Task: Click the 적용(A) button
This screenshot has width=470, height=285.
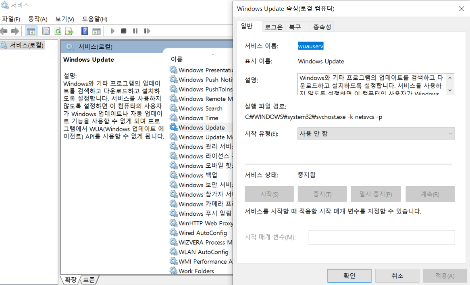Action: pos(445,275)
